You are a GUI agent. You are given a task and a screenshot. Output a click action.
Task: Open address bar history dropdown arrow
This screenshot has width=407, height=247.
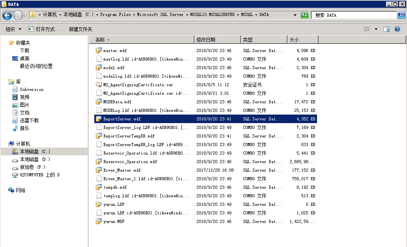tap(295, 15)
